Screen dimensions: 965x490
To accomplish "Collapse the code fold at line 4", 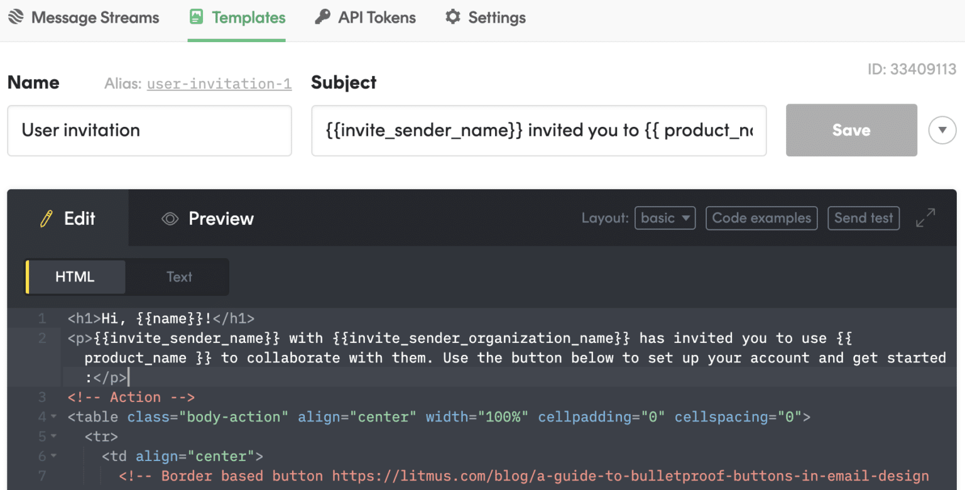I will [53, 417].
